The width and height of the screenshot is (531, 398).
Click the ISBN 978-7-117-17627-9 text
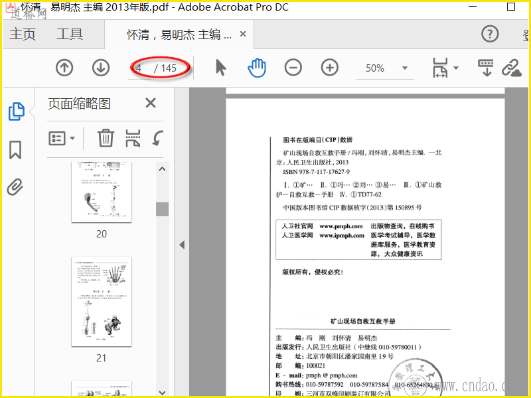tap(317, 172)
